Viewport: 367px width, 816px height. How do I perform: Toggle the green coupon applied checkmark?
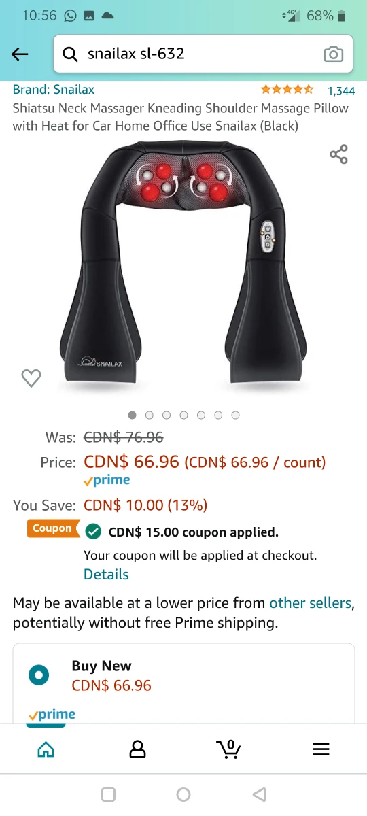(94, 531)
